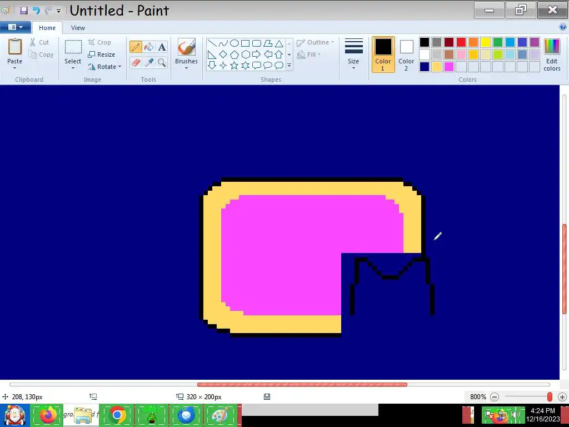This screenshot has width=569, height=427.
Task: Choose the Rounded rectangle shape
Action: pos(257,43)
